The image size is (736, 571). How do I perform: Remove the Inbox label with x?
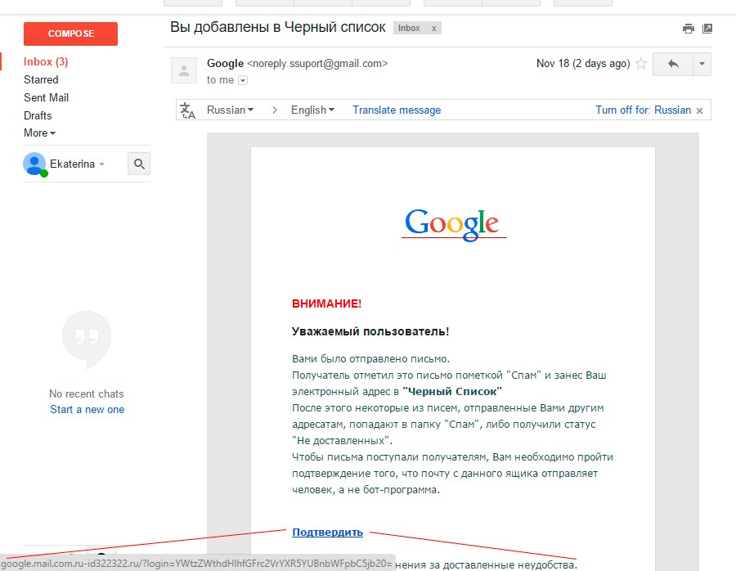pos(433,28)
